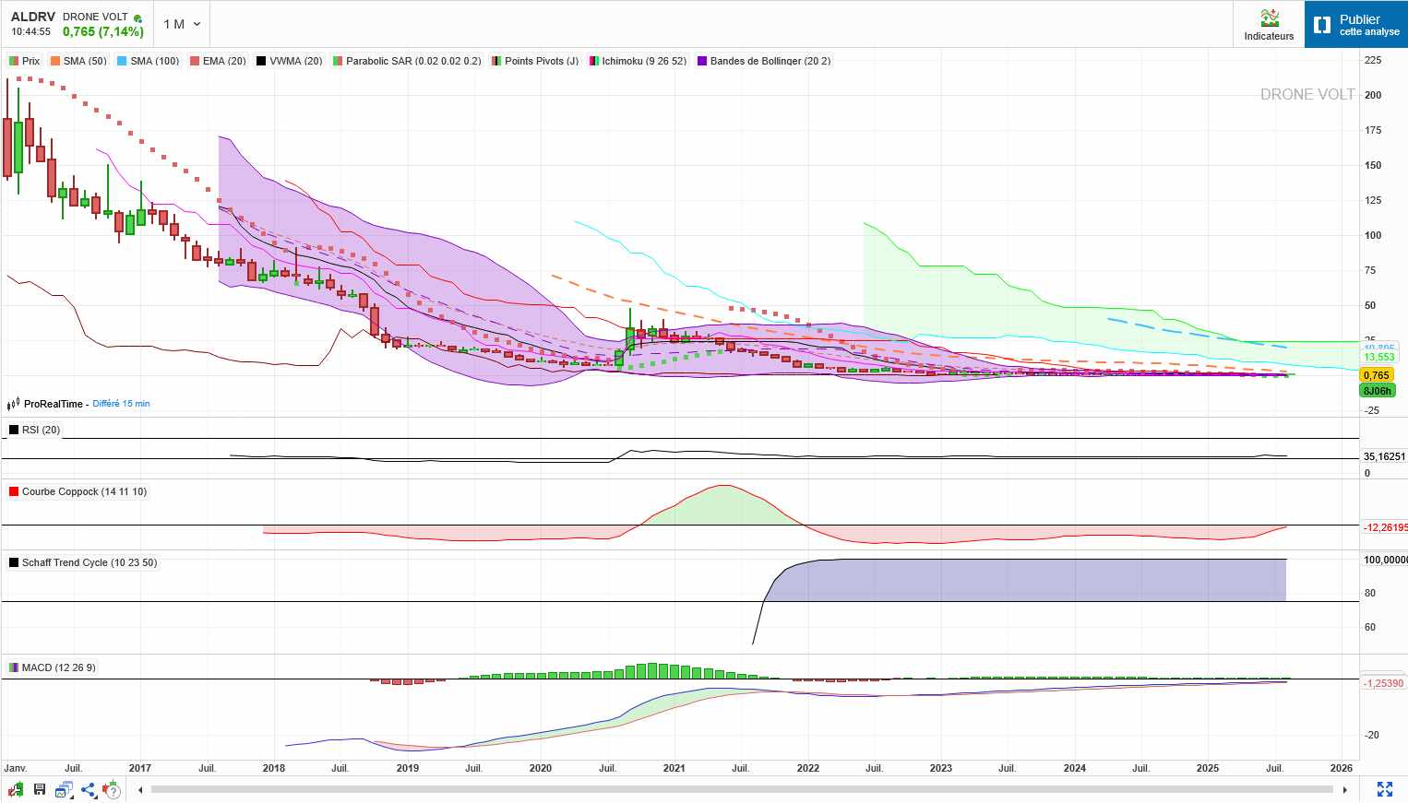The width and height of the screenshot is (1408, 803).
Task: Toggle the SMA (100) indicator legend
Action: pyautogui.click(x=149, y=61)
